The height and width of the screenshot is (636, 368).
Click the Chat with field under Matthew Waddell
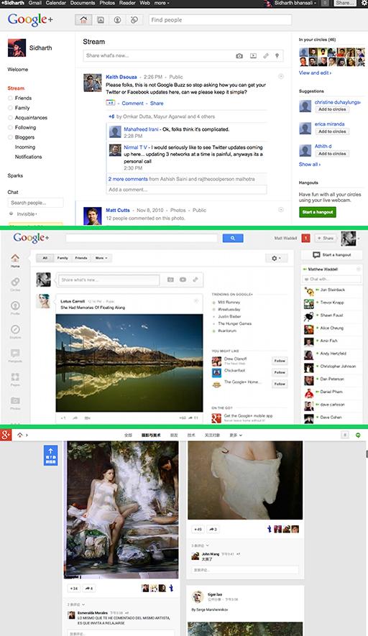[x=331, y=279]
